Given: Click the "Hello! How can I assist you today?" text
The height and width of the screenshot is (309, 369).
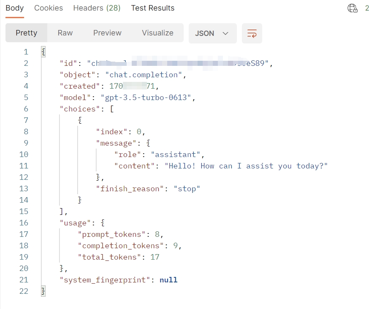Looking at the screenshot, I should (x=246, y=166).
